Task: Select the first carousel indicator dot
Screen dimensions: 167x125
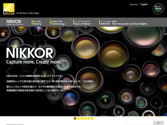Action: pyautogui.click(x=75, y=118)
